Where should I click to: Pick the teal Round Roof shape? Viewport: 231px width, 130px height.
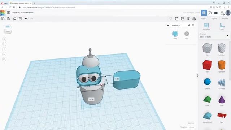pyautogui.click(x=207, y=116)
